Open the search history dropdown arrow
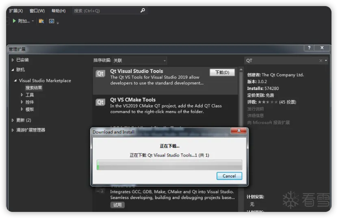The width and height of the screenshot is (338, 218). tap(326, 61)
